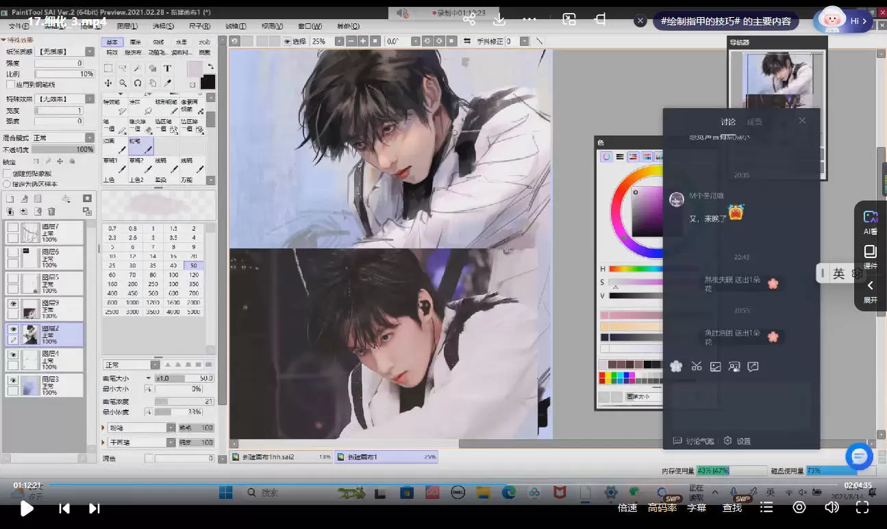This screenshot has height=529, width=887.
Task: Click 倍速 playback speed button
Action: point(627,508)
